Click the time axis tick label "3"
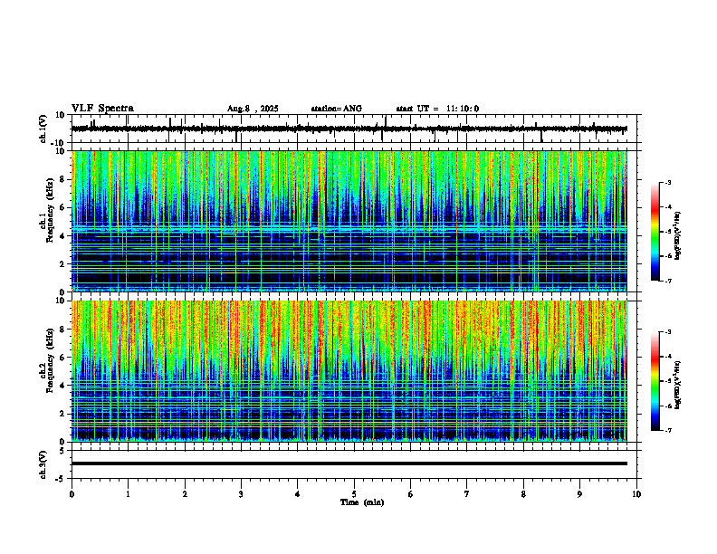The width and height of the screenshot is (717, 554). (x=241, y=494)
